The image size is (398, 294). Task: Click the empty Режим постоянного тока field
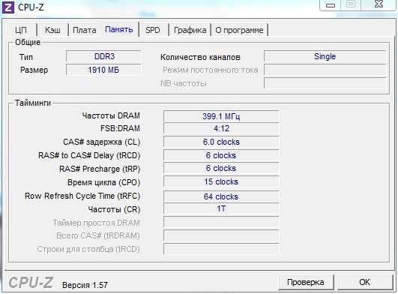click(x=325, y=70)
